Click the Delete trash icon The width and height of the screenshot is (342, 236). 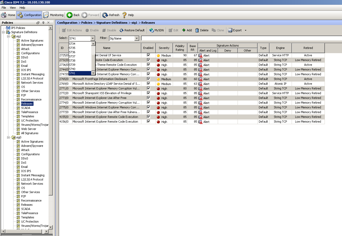pyautogui.click(x=197, y=30)
